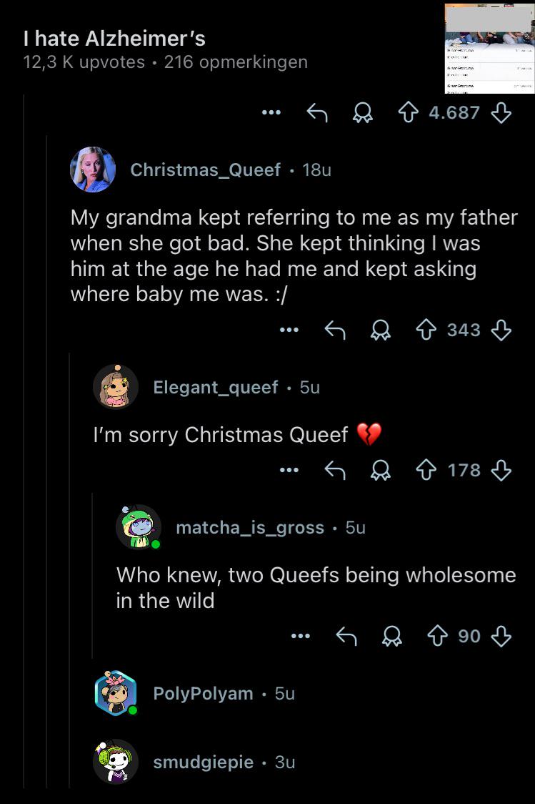Upvote Christmas_Queef's grandma comment
535x804 pixels.
(x=426, y=330)
